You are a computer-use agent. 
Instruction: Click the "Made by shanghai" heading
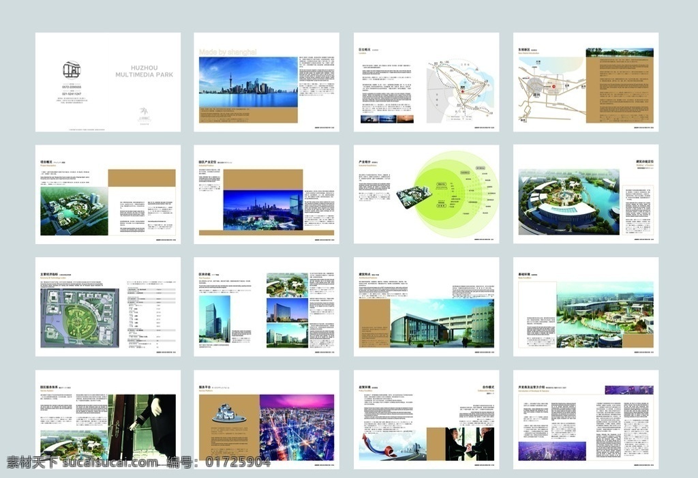point(228,52)
